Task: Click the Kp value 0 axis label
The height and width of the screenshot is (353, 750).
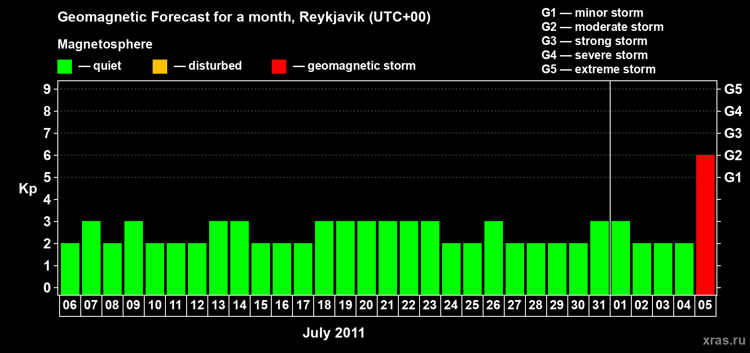Action: pyautogui.click(x=47, y=288)
